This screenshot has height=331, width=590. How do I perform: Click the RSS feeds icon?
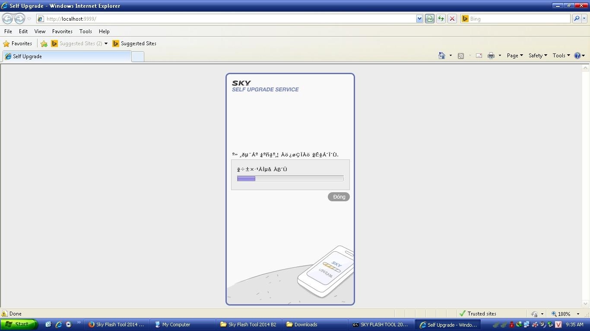coord(461,56)
